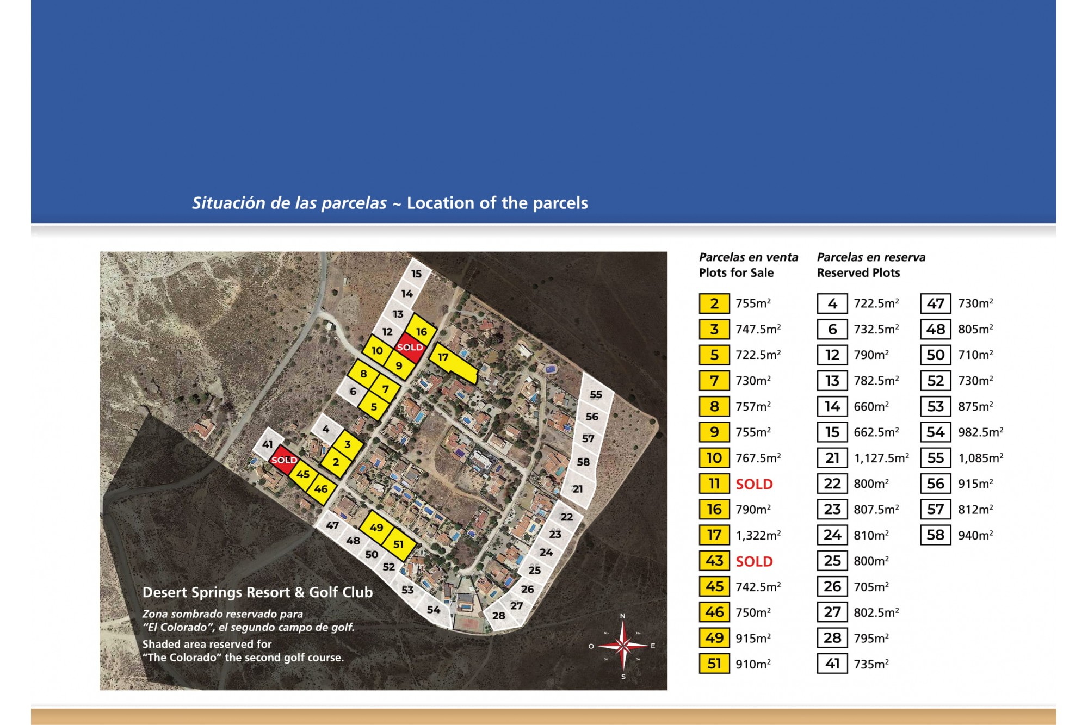Select plot 49 on the map
The height and width of the screenshot is (725, 1088).
(x=376, y=527)
